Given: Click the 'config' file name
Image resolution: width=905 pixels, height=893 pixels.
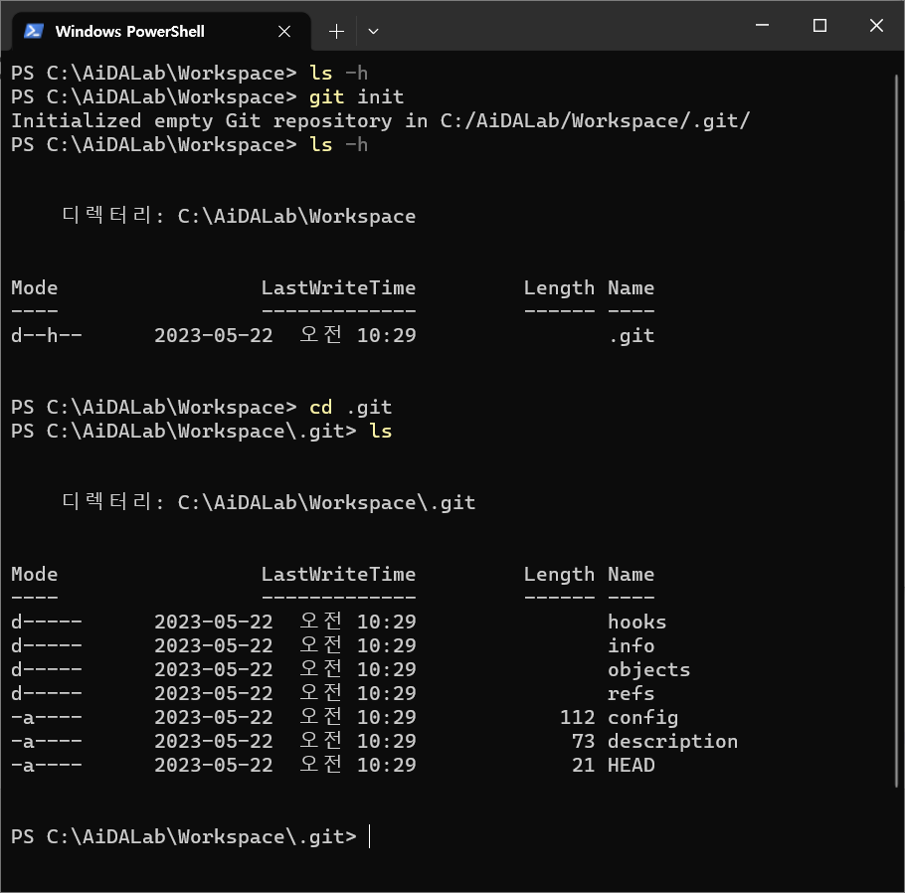Looking at the screenshot, I should tap(643, 718).
